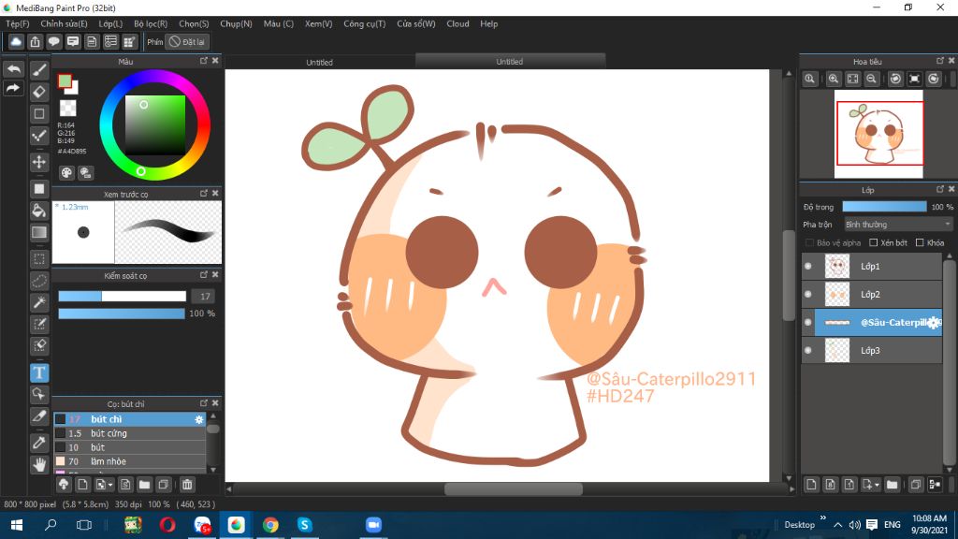Enable the Khóa lock checkbox

point(920,242)
